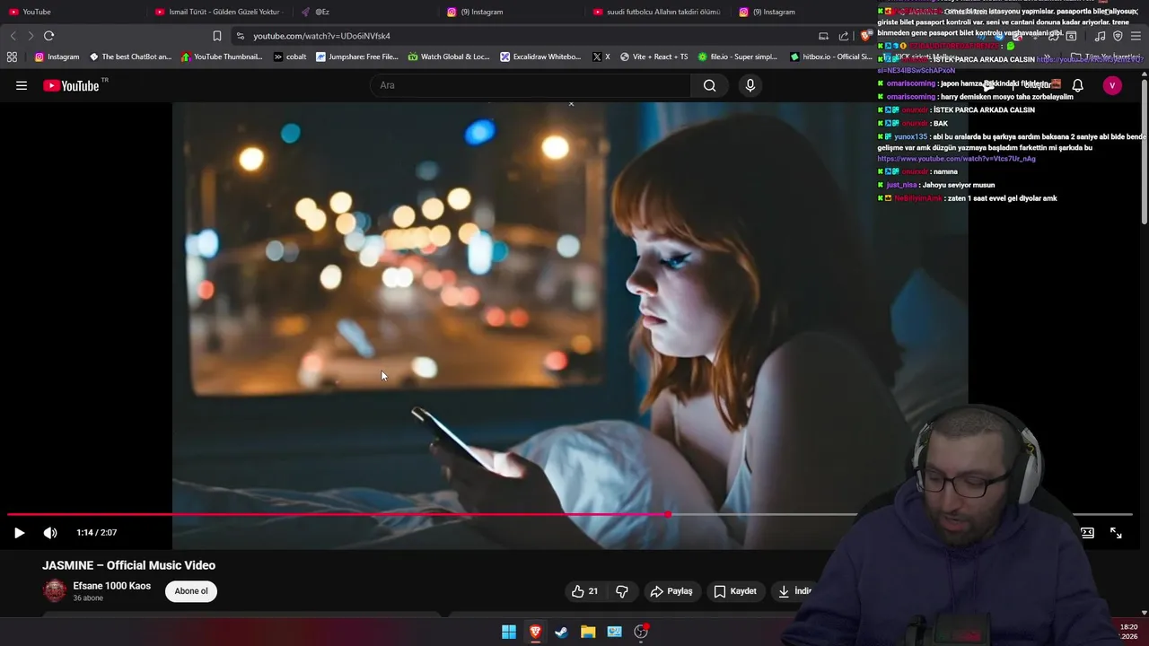The image size is (1149, 646).
Task: Go forward in browser history
Action: click(30, 36)
